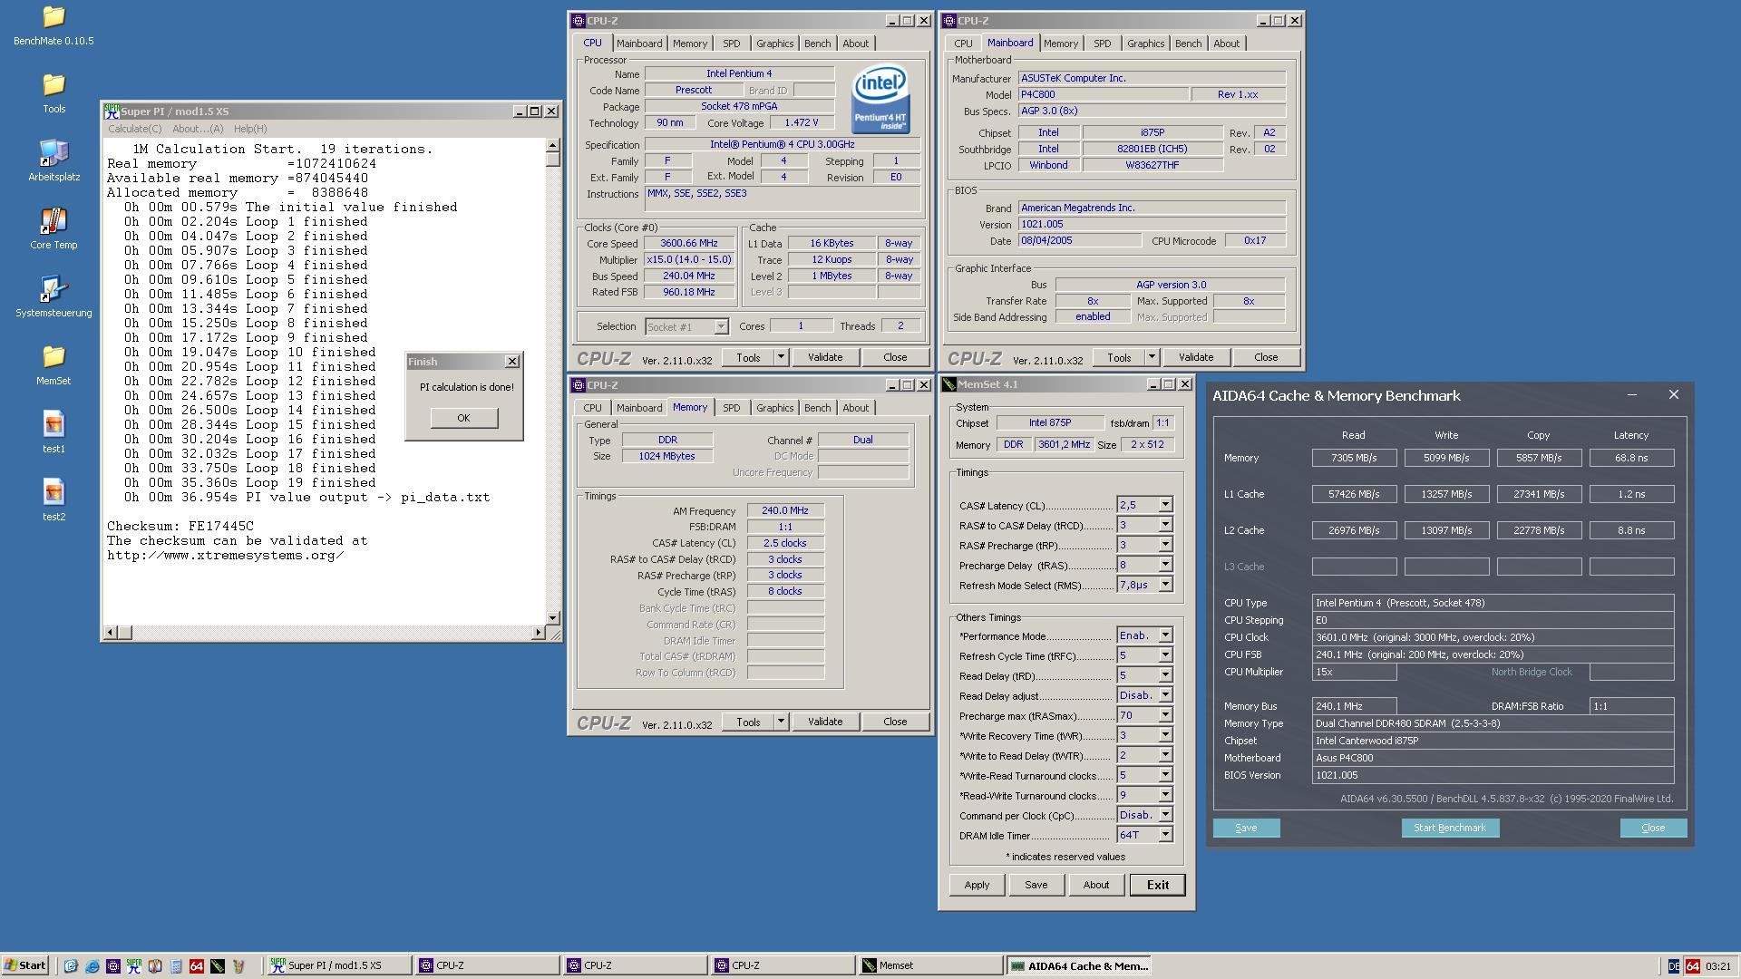Switch to Graphics tab in CPU-Z Mainboard window
This screenshot has width=1741, height=979.
tap(1145, 44)
